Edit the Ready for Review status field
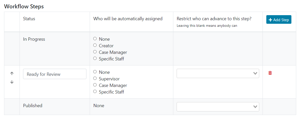The height and width of the screenshot is (117, 299). point(54,74)
